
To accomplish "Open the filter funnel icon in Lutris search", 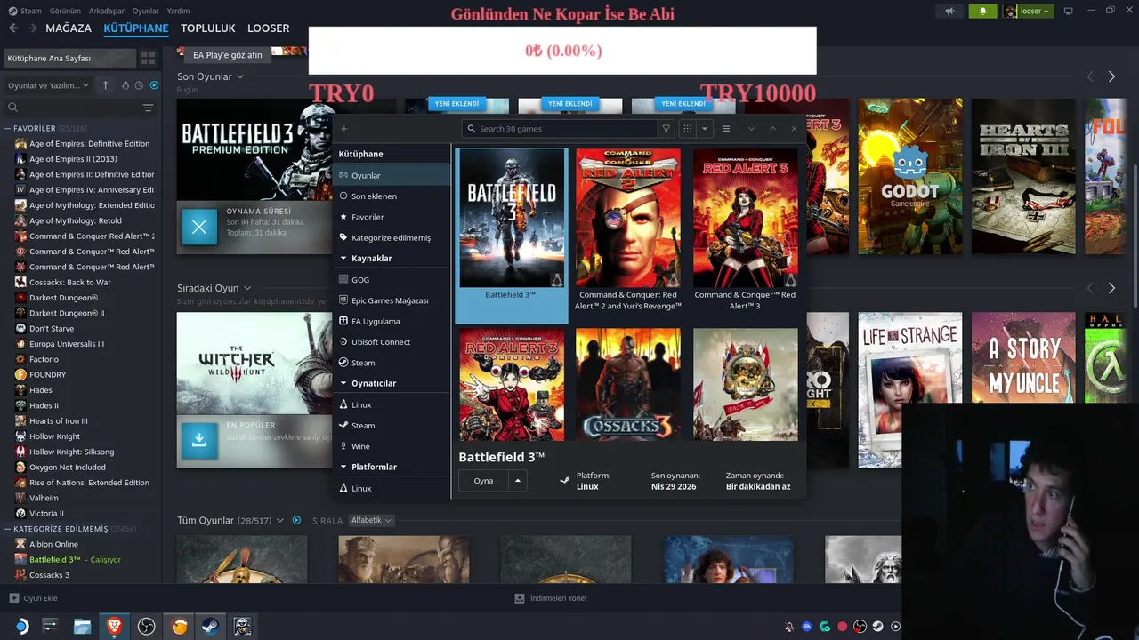I will click(x=666, y=129).
